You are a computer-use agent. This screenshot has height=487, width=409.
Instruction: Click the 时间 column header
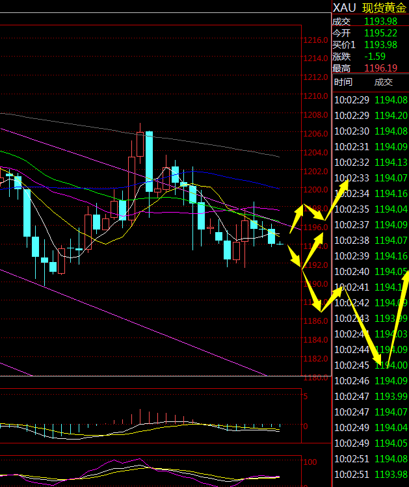click(343, 83)
